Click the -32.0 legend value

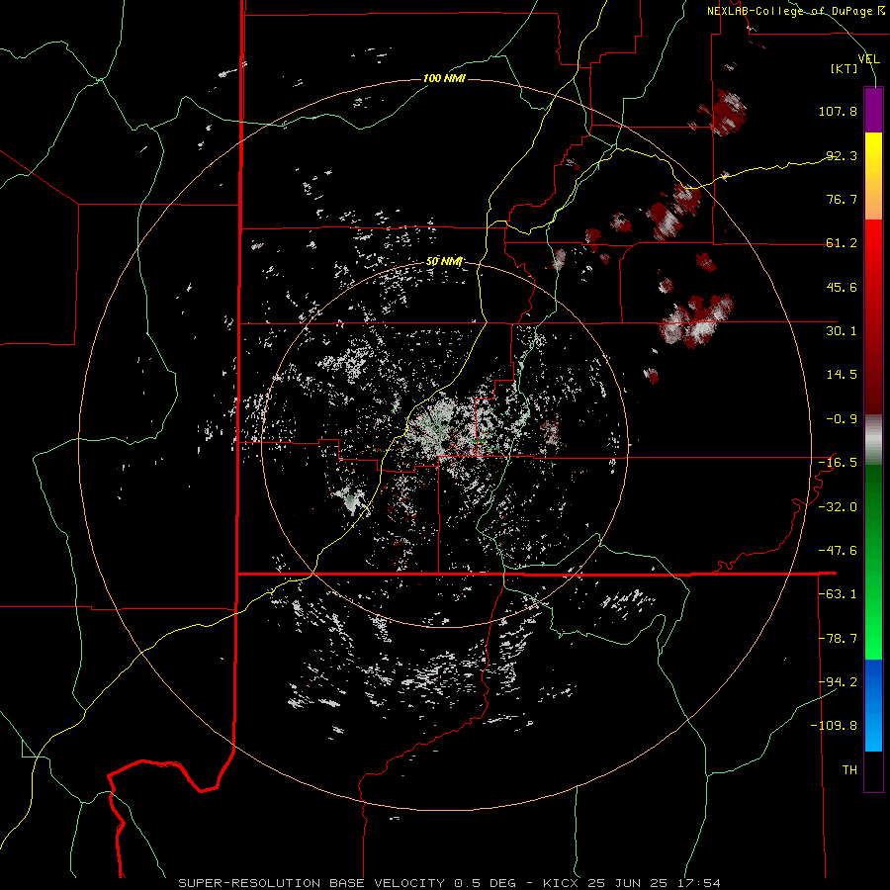click(x=838, y=507)
